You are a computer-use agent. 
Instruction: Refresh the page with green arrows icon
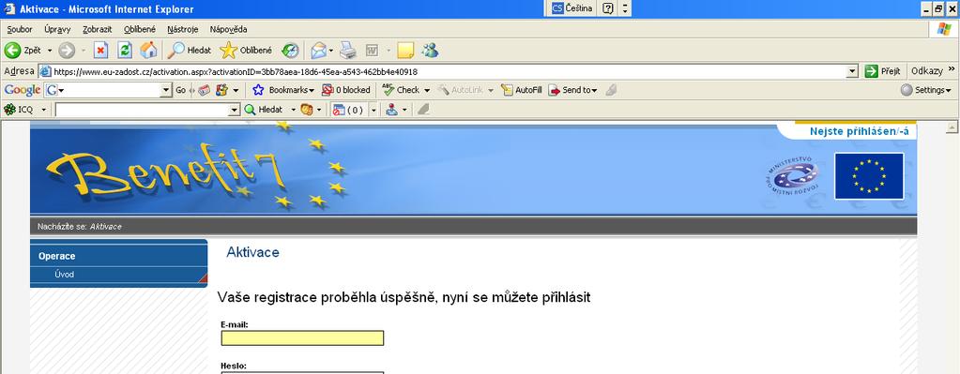(125, 50)
